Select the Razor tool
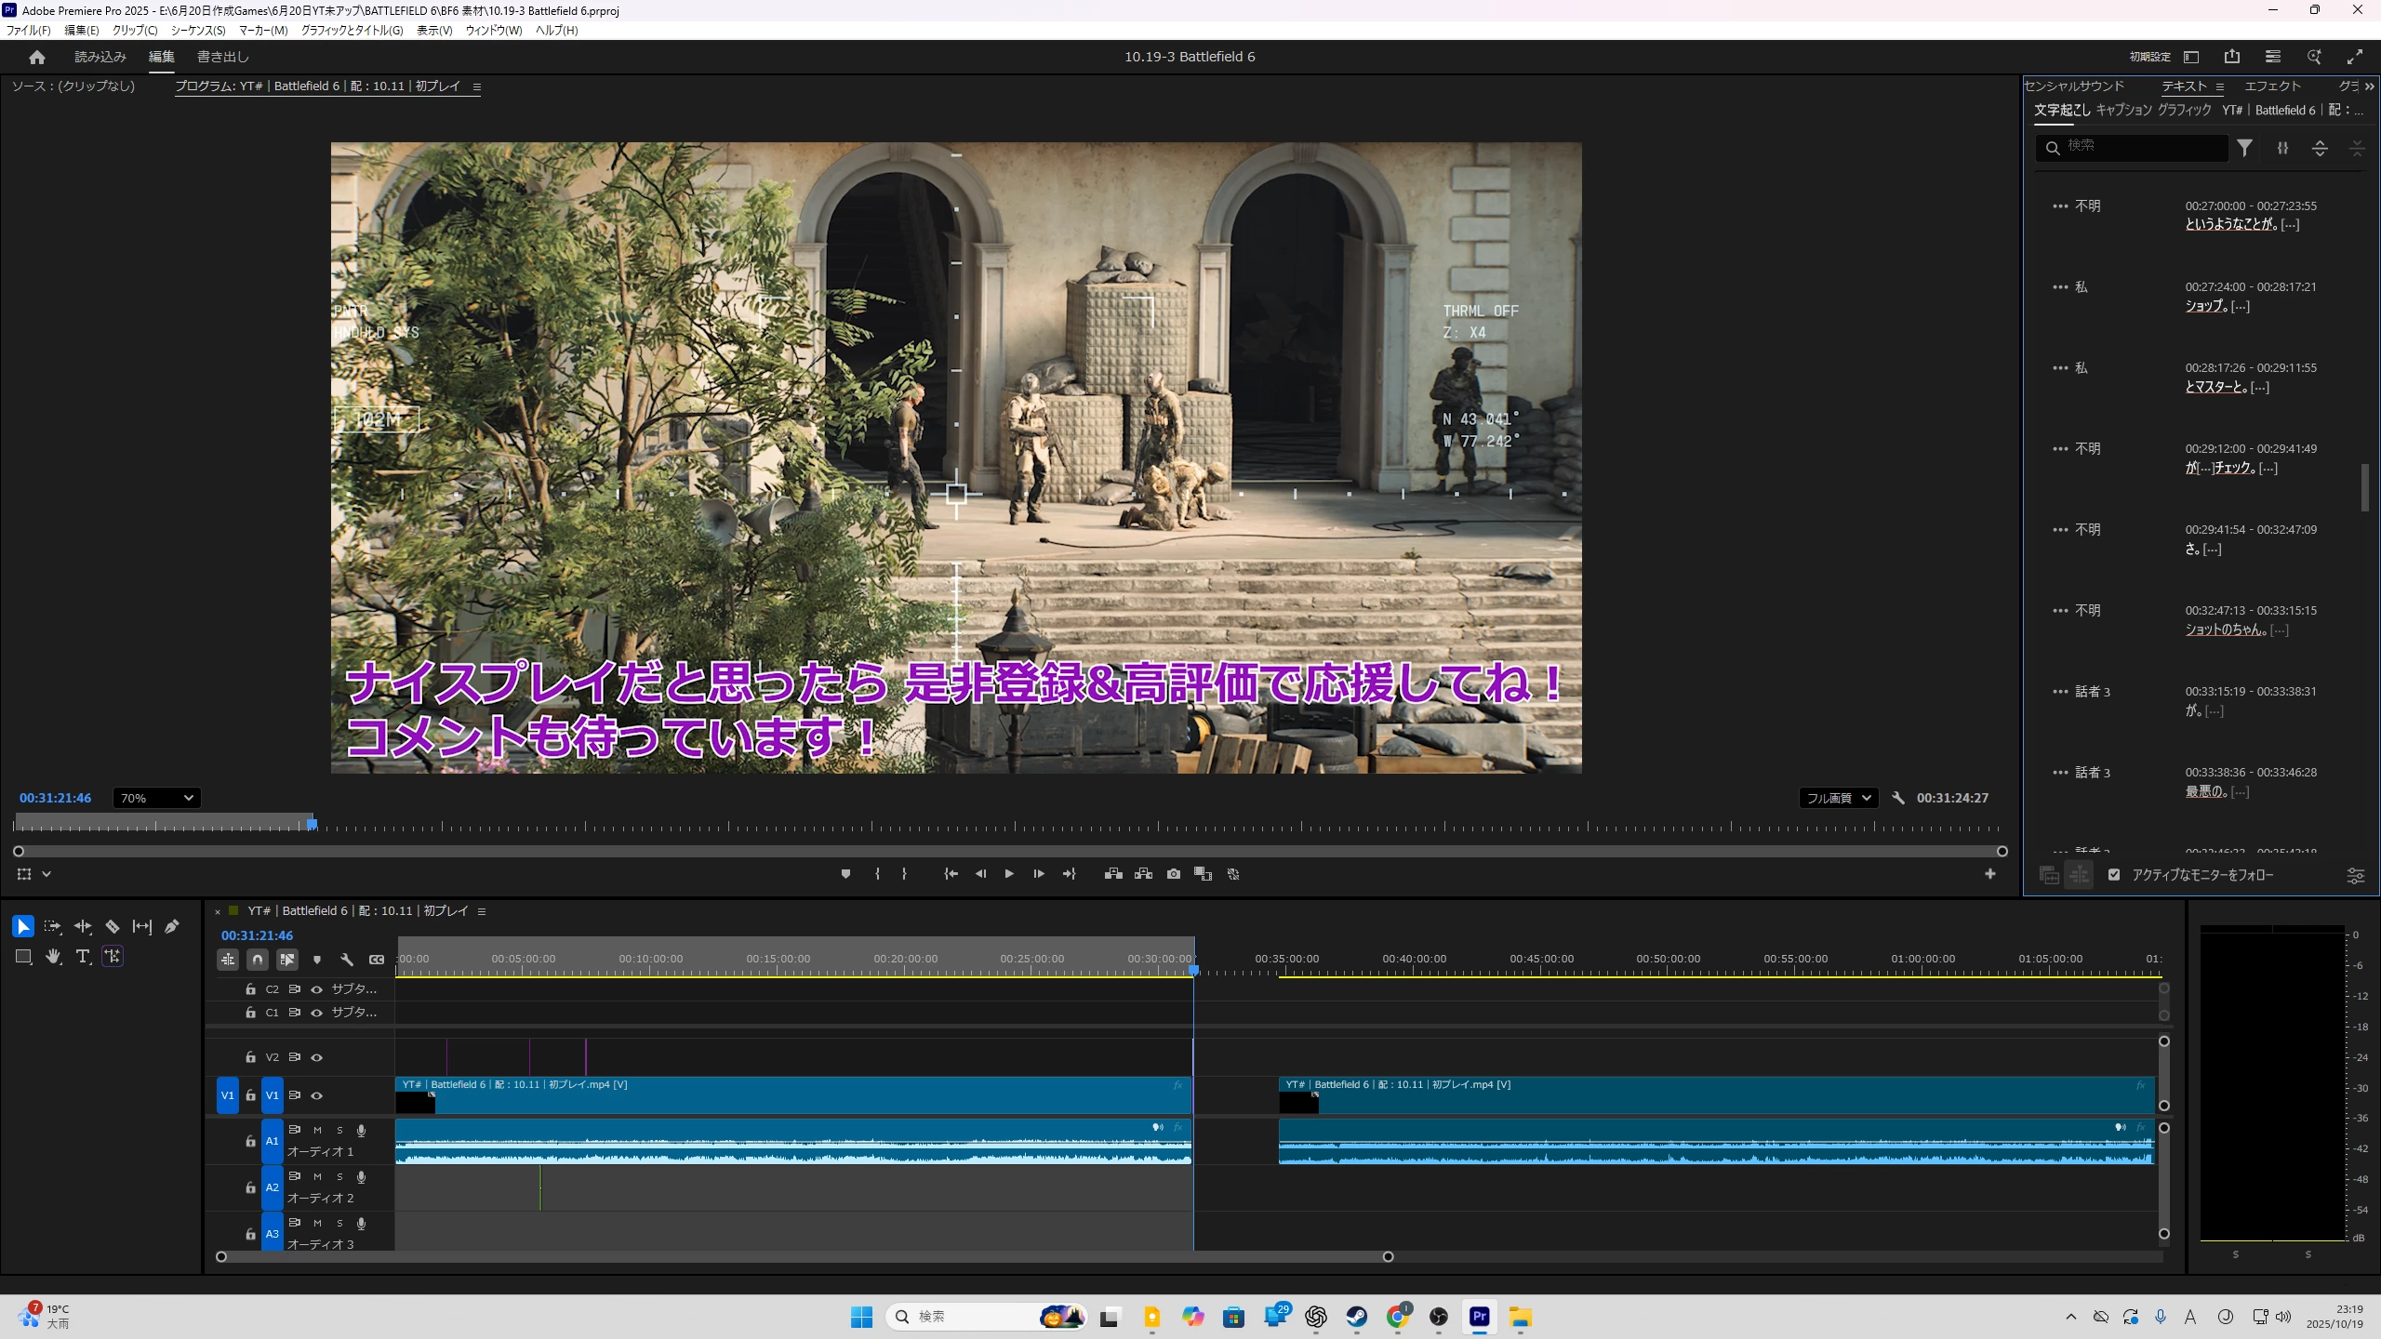Screen dimensions: 2381x1339 113,926
